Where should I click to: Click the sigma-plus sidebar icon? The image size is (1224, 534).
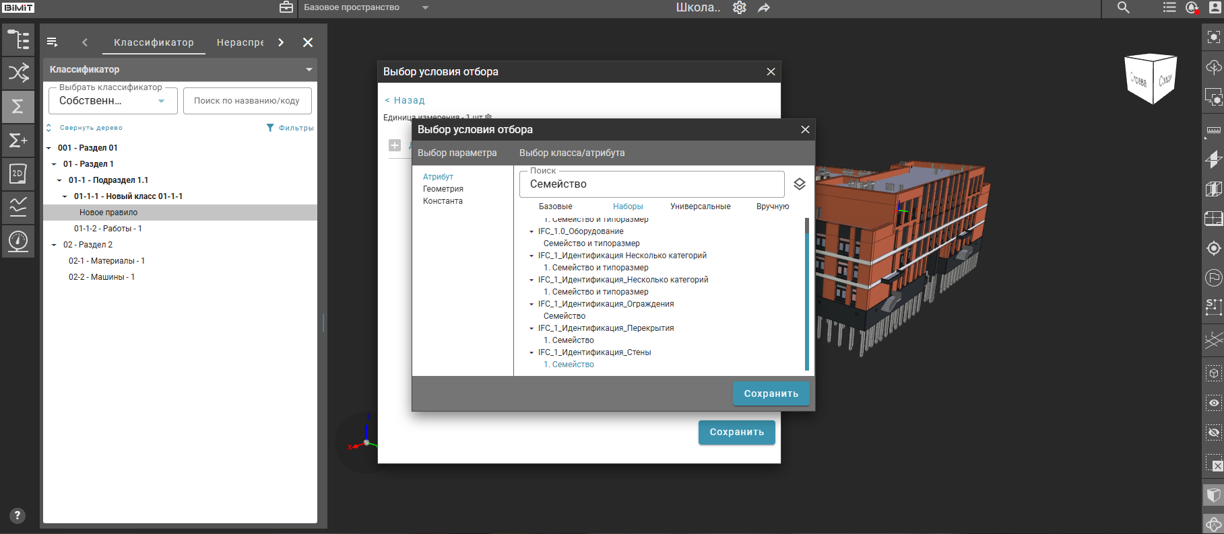18,140
